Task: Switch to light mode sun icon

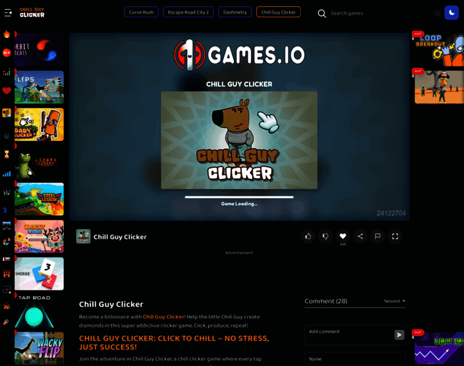Action: pyautogui.click(x=437, y=13)
